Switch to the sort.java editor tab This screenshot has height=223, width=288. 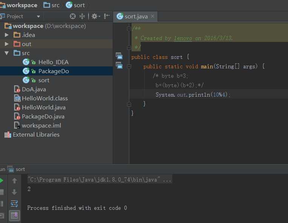136,17
